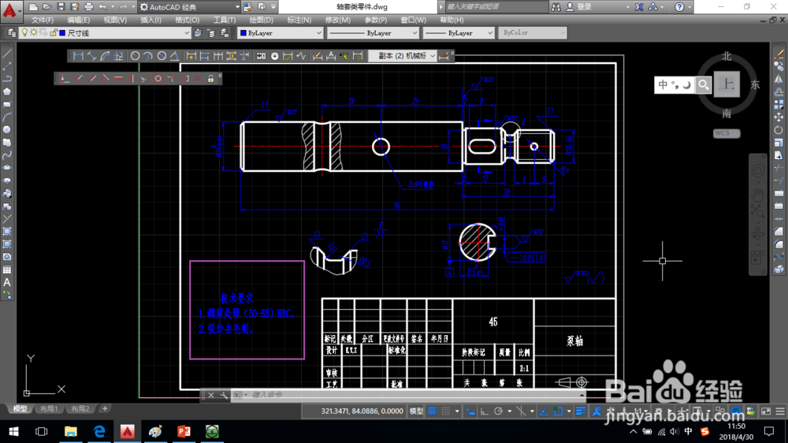
Task: Toggle object snap tracking in status bar
Action: (x=544, y=411)
